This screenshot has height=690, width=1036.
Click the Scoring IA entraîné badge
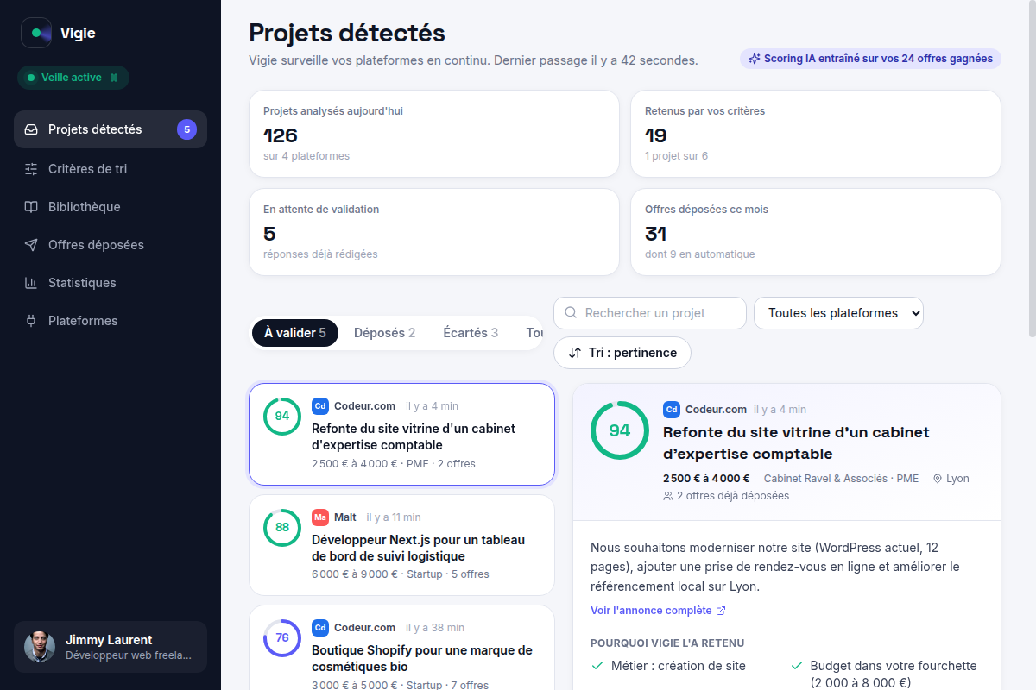[x=870, y=59]
